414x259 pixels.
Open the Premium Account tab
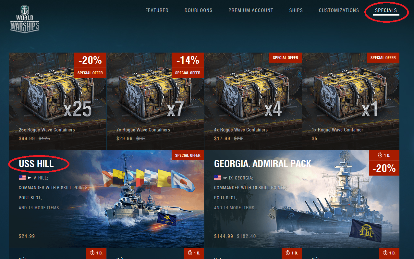coord(251,10)
